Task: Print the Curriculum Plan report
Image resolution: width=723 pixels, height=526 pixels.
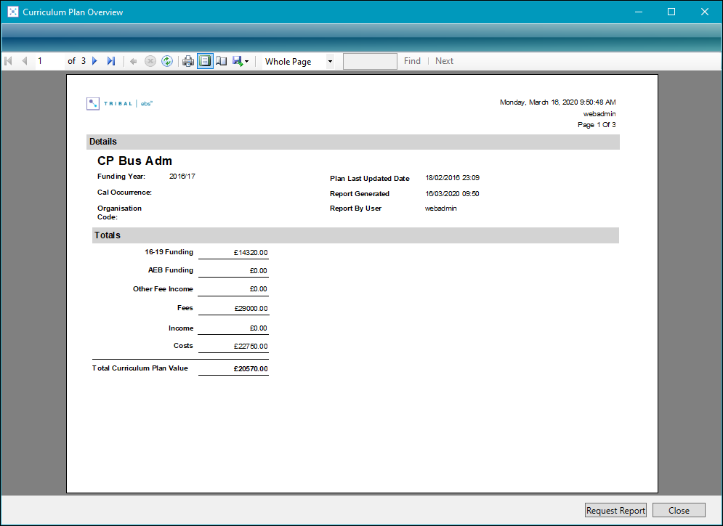Action: [188, 62]
